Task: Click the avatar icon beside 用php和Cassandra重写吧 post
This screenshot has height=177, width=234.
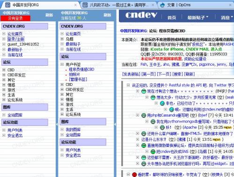Action: click(x=144, y=115)
